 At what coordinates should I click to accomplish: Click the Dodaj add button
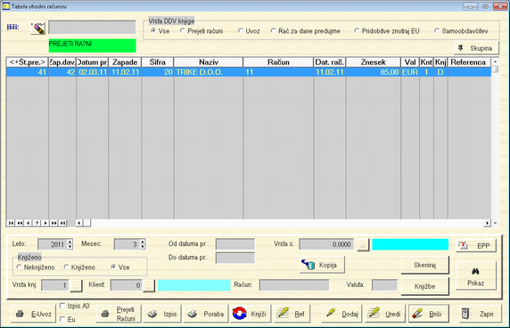[x=341, y=314]
